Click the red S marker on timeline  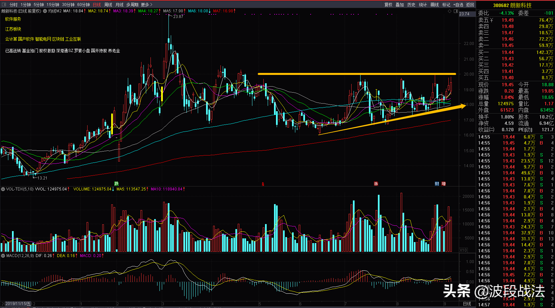[x=263, y=184]
